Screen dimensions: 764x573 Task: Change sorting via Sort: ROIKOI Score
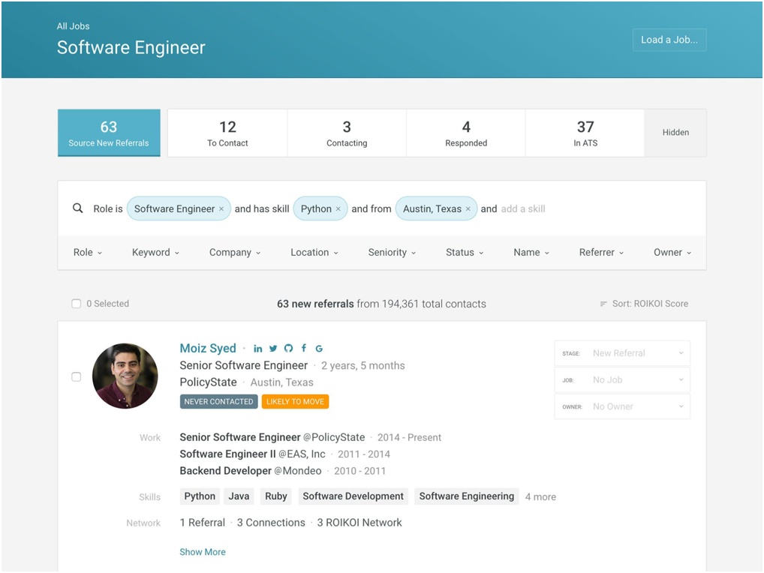(x=644, y=304)
